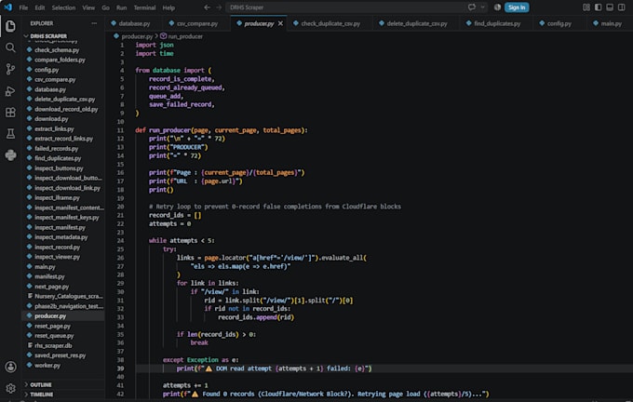This screenshot has width=633, height=402.
Task: Switch to the find_duplicates.py tab
Action: click(497, 24)
